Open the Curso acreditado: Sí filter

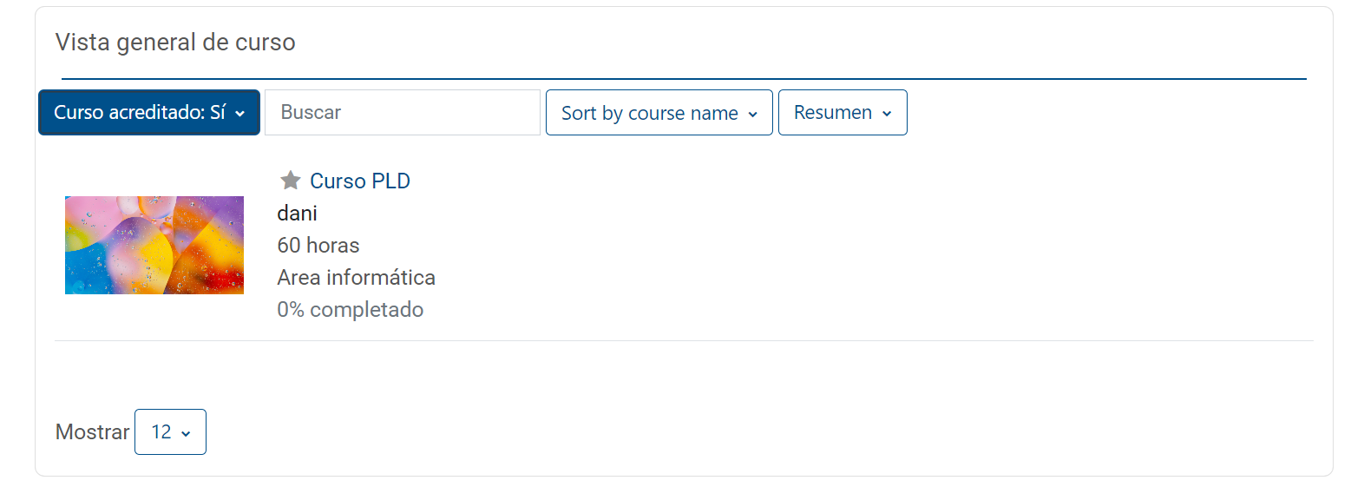pos(149,113)
